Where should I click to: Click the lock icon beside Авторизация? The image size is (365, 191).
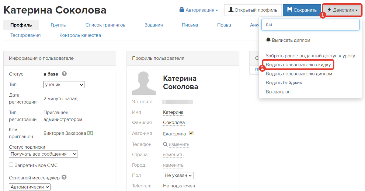182,10
